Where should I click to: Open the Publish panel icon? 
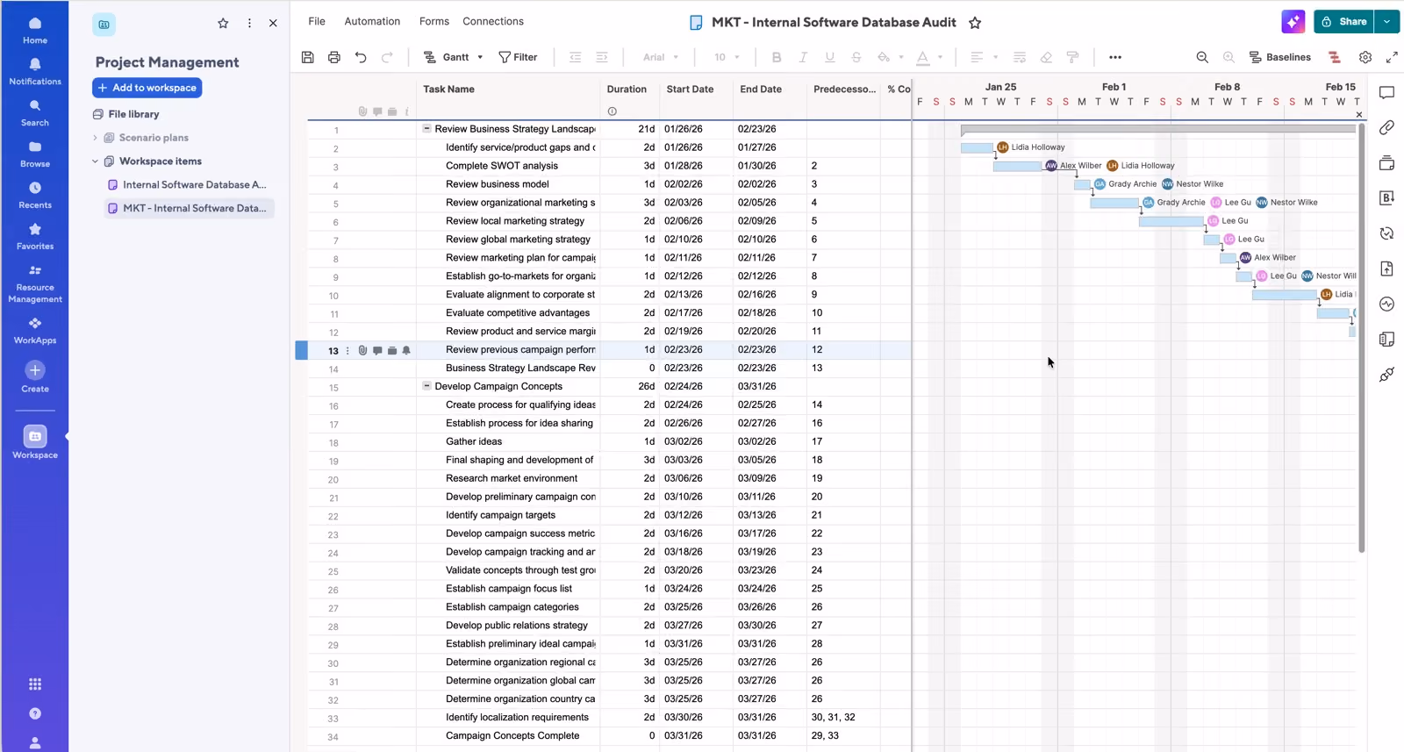pos(1386,269)
